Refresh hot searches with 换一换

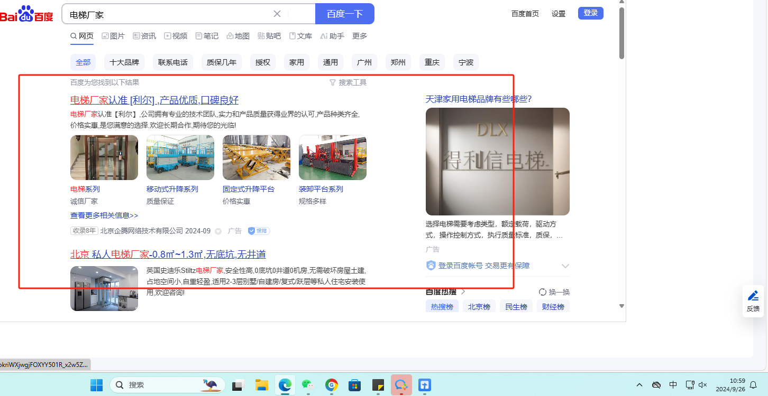coord(554,292)
